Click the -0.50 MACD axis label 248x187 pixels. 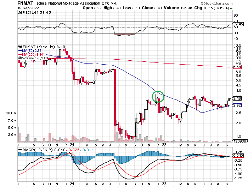238,165
